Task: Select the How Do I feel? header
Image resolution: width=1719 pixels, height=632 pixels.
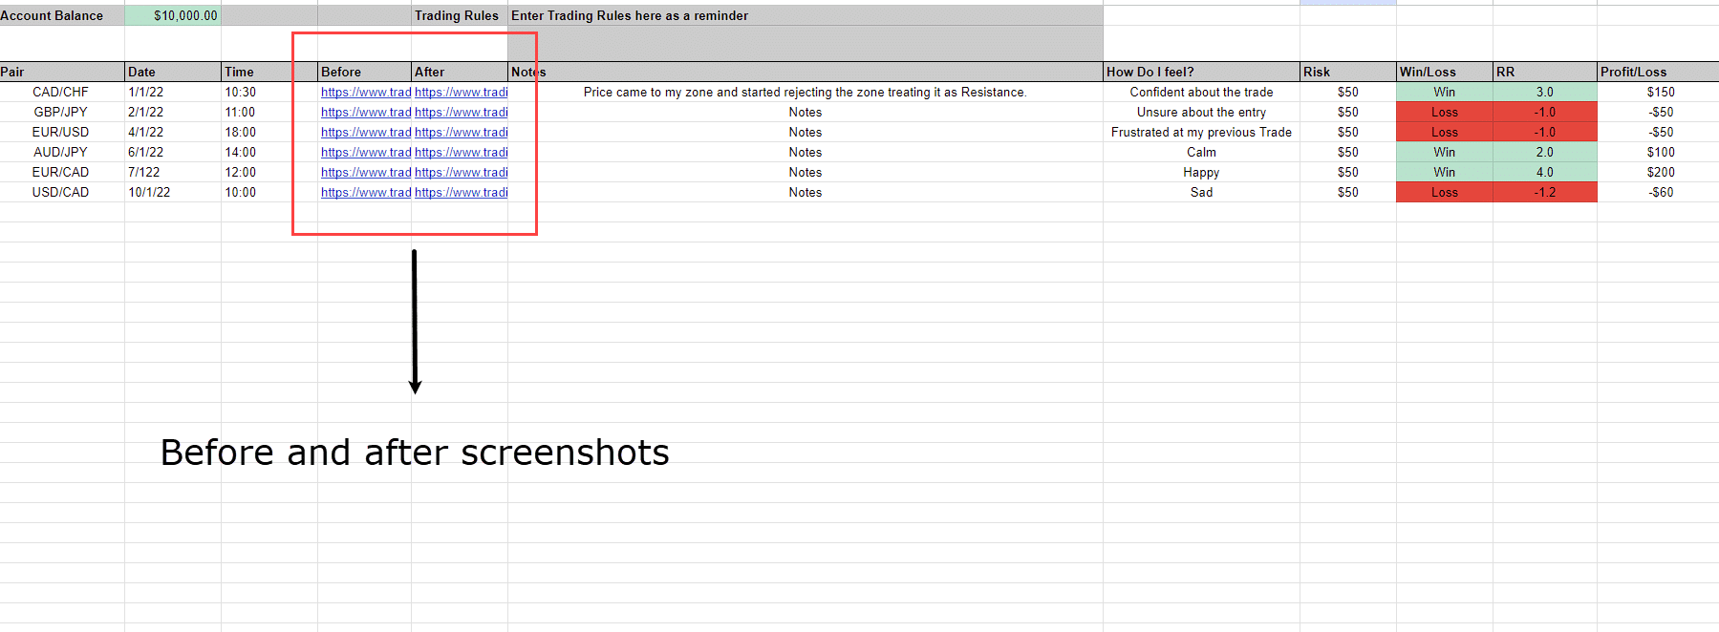Action: click(1201, 72)
